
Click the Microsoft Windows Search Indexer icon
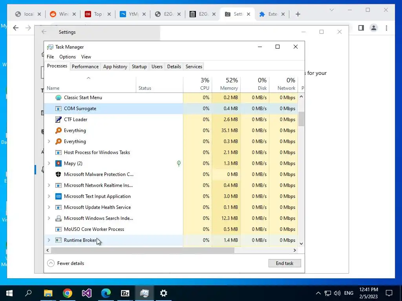[x=58, y=218]
